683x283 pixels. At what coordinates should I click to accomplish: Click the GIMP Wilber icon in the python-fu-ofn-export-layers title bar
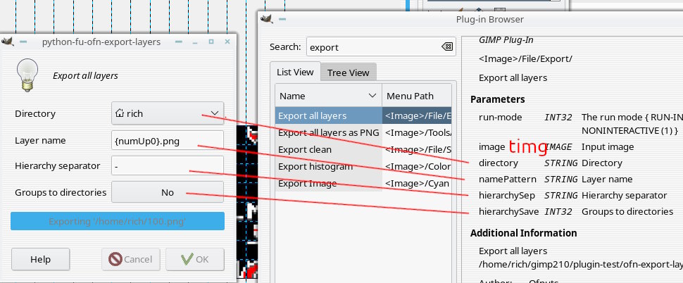coord(8,42)
